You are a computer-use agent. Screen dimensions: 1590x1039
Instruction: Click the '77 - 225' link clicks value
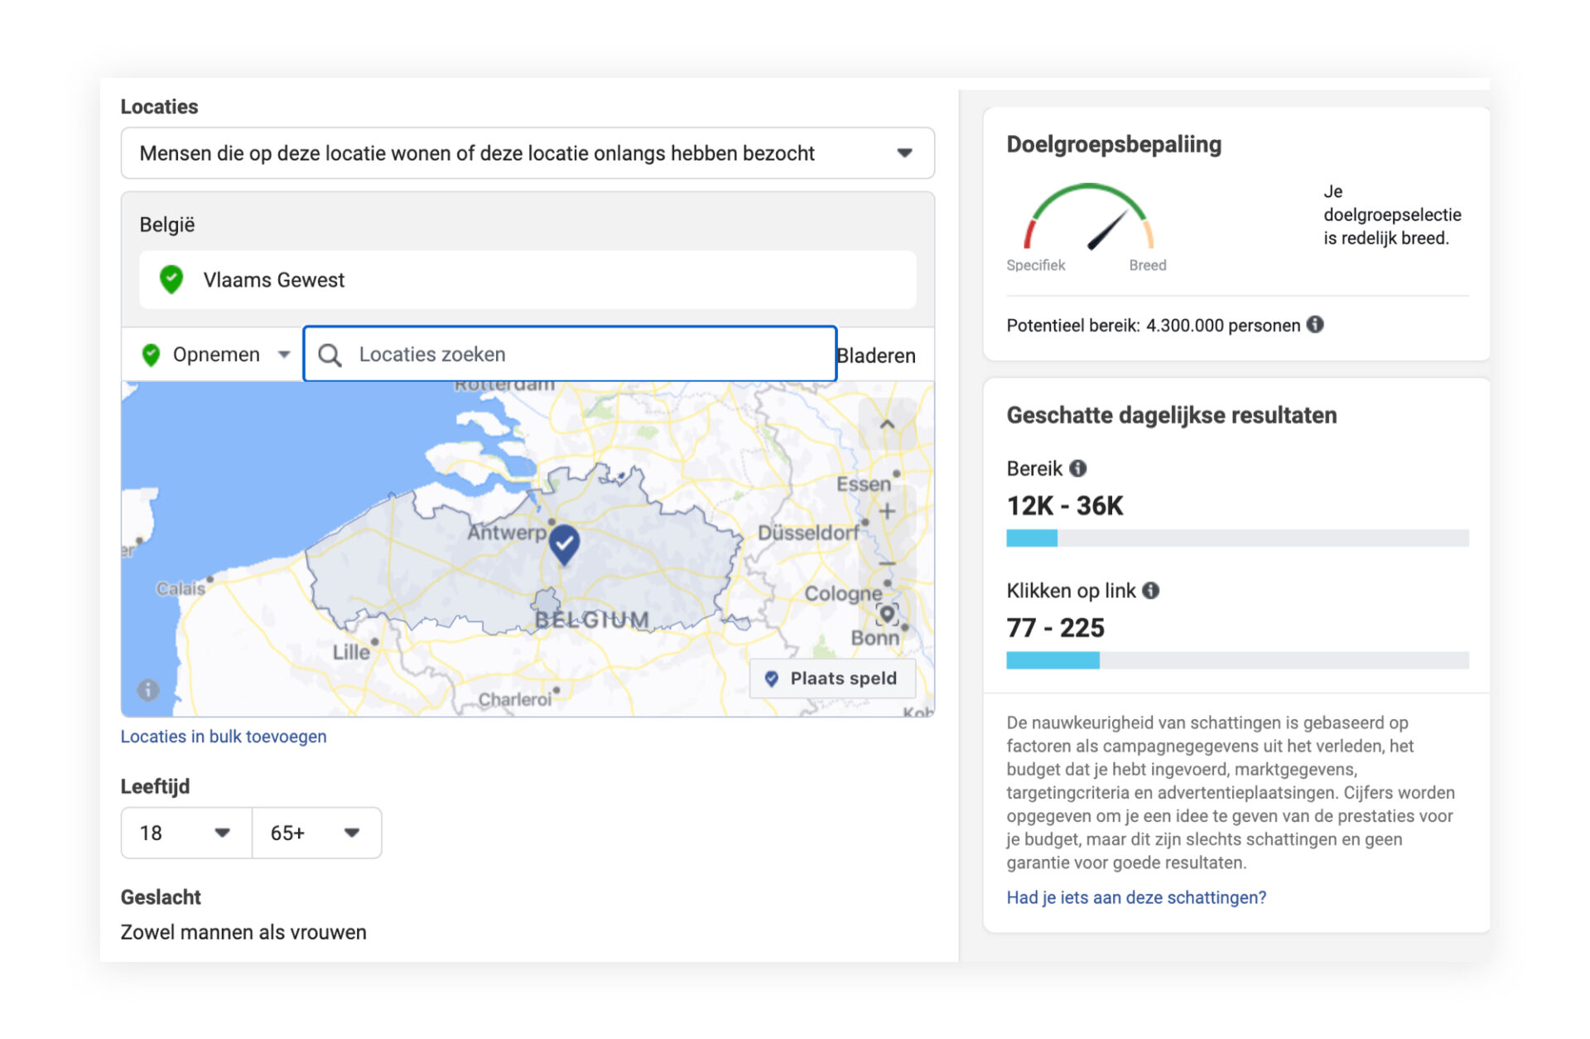1055,628
